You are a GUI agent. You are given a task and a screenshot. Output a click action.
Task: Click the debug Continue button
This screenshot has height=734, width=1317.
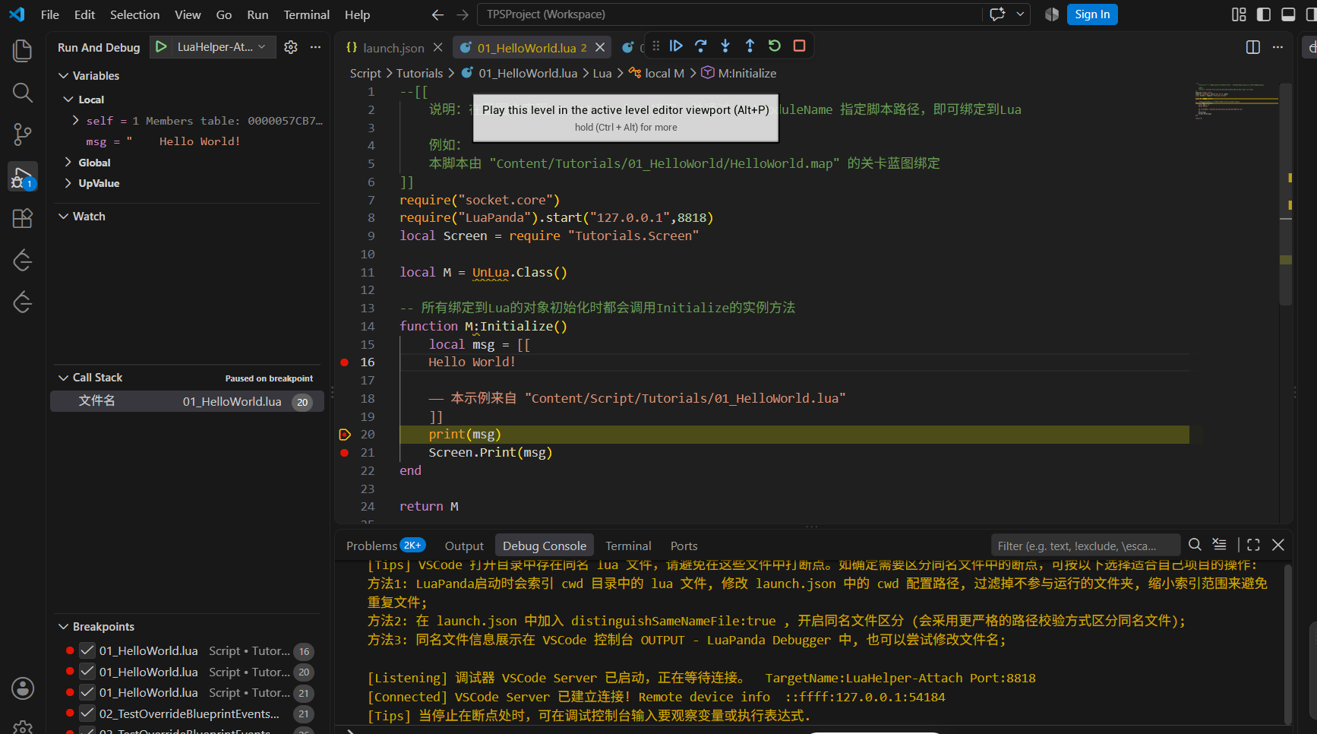coord(676,46)
